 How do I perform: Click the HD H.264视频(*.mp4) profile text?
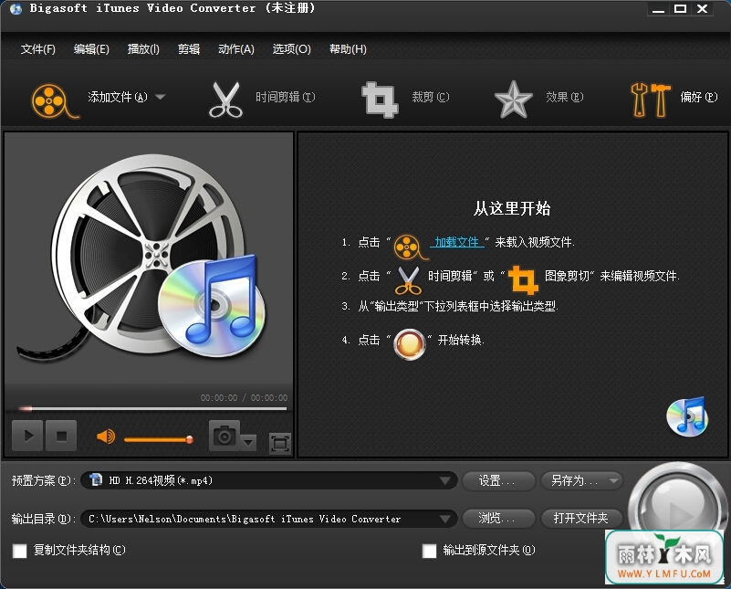161,480
